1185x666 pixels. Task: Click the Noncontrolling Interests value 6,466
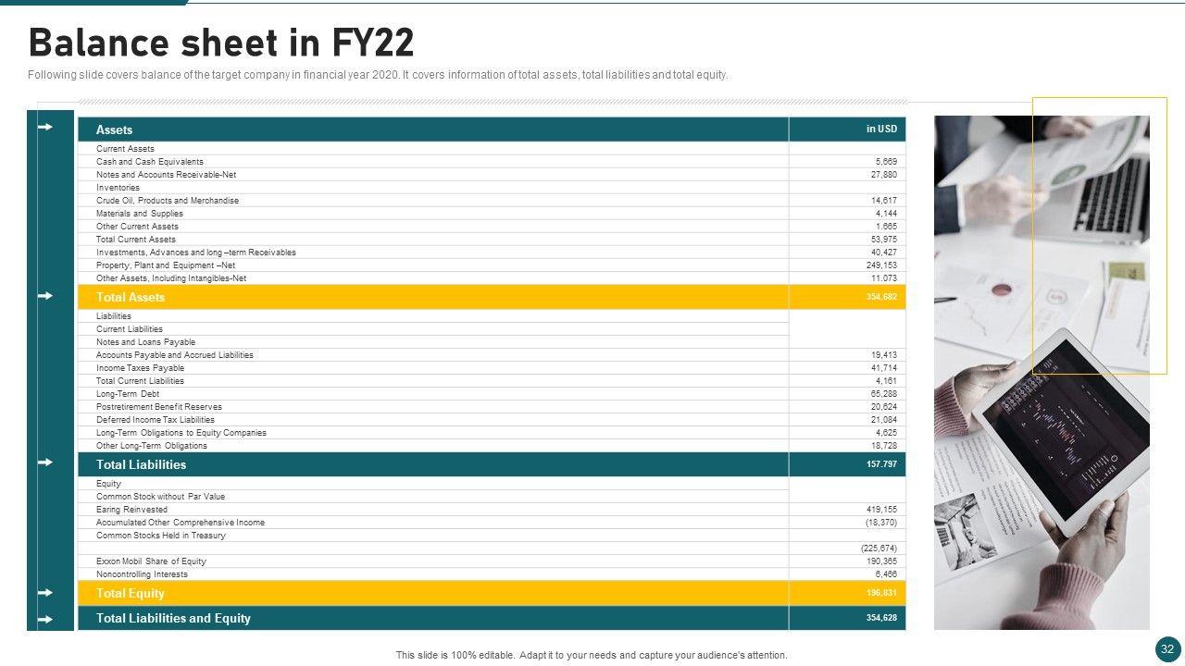[x=886, y=574]
